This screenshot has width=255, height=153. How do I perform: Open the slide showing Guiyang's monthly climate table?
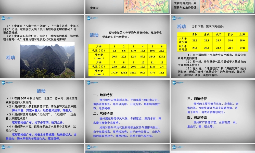click(x=127, y=47)
